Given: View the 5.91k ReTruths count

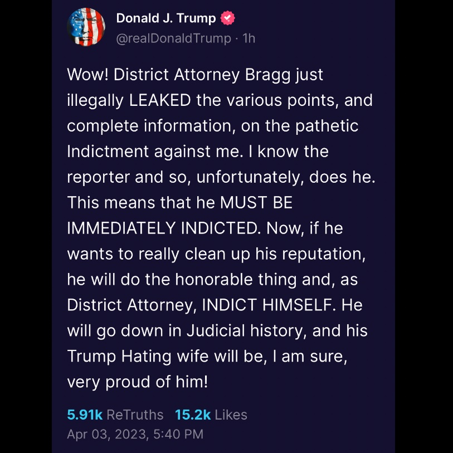Looking at the screenshot, I should pyautogui.click(x=85, y=415).
